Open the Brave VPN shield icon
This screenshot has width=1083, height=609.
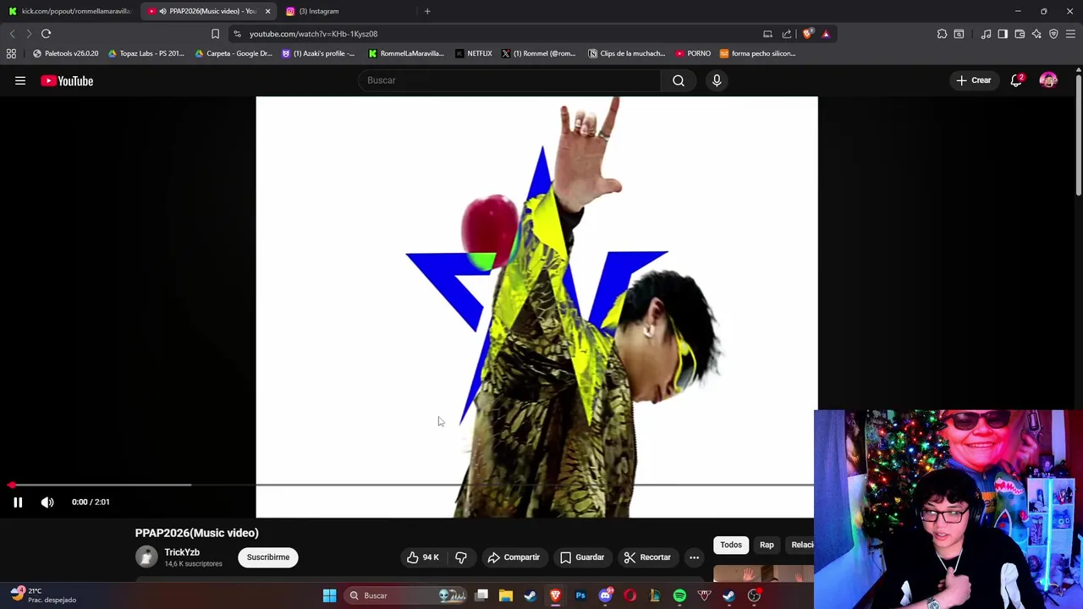1053,34
